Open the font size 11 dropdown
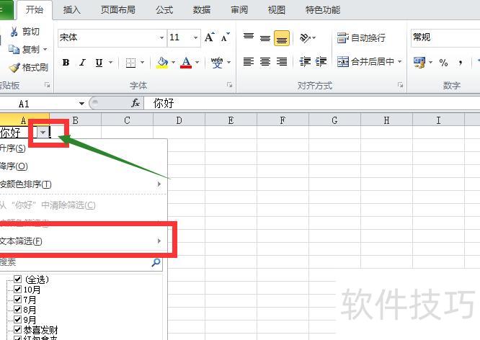 pyautogui.click(x=195, y=38)
